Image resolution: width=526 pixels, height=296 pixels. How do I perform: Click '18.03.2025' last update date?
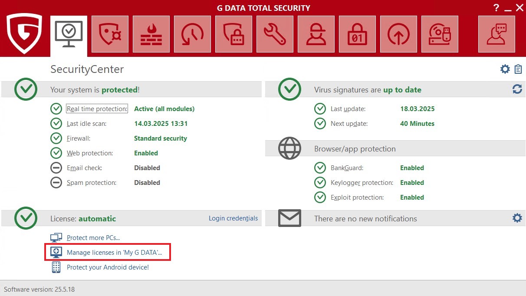coord(417,109)
